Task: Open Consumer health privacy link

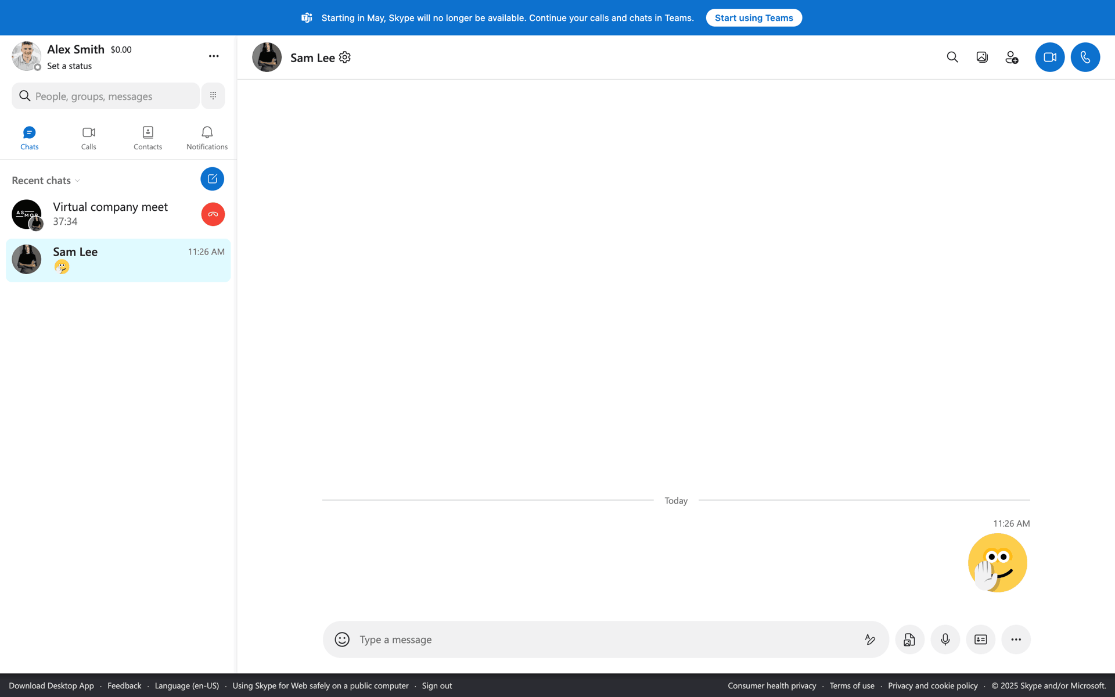Action: click(772, 686)
